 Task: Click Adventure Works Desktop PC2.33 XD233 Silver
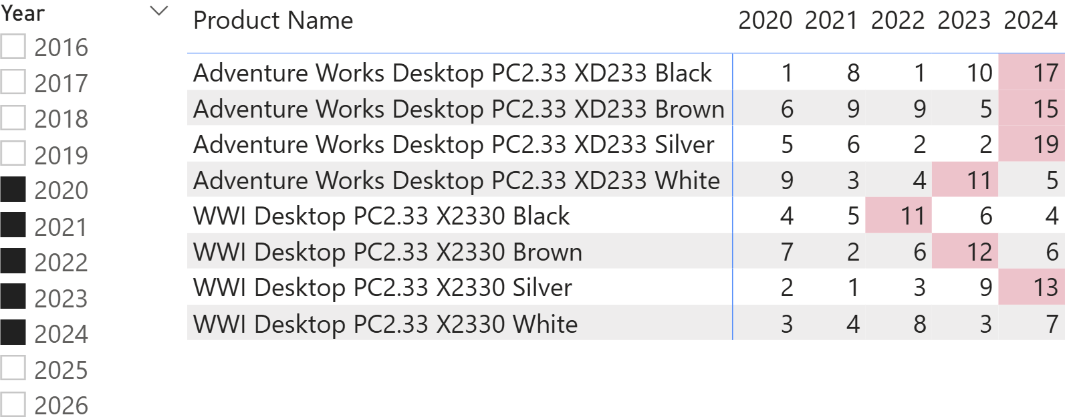(x=453, y=144)
